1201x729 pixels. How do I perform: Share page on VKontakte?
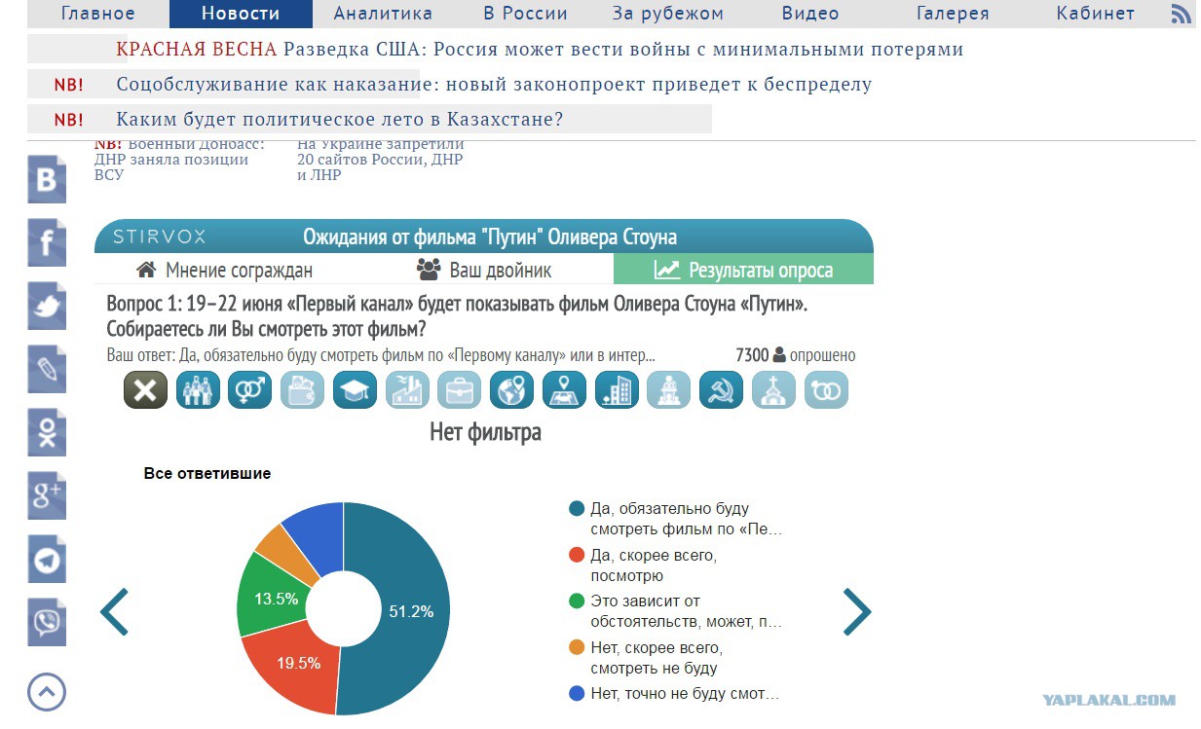click(x=47, y=179)
